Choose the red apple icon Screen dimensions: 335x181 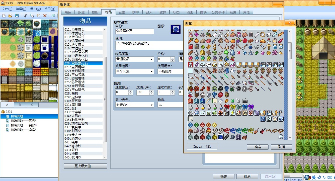[245, 41]
